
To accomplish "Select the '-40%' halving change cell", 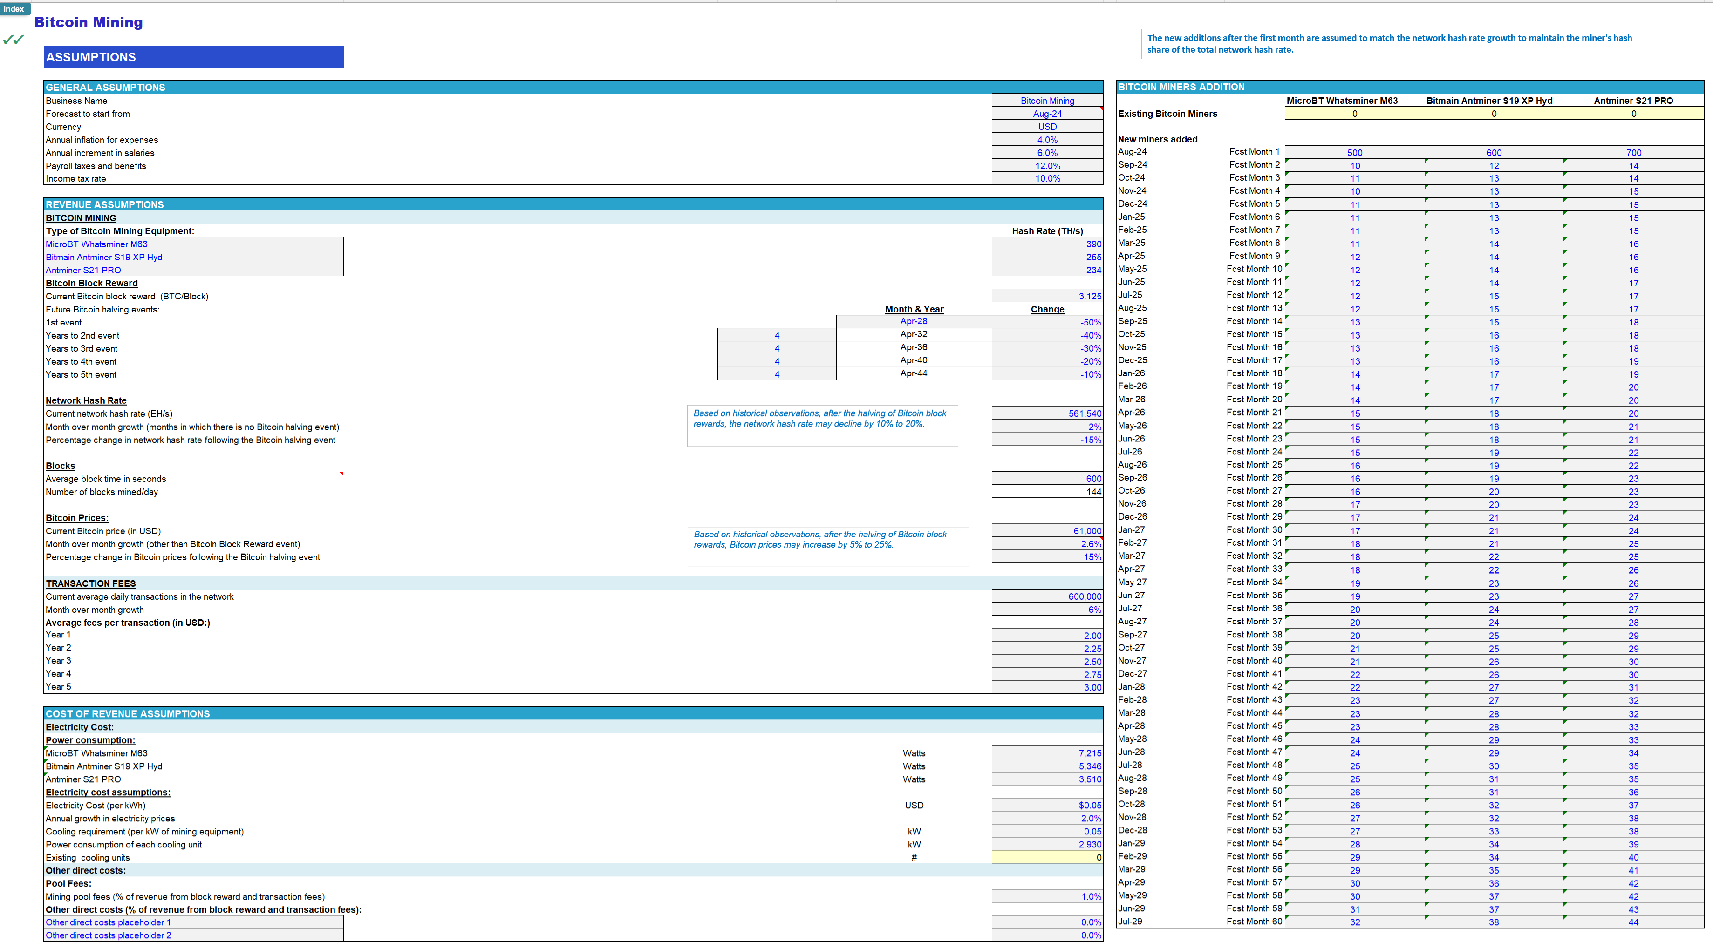I will point(1047,335).
